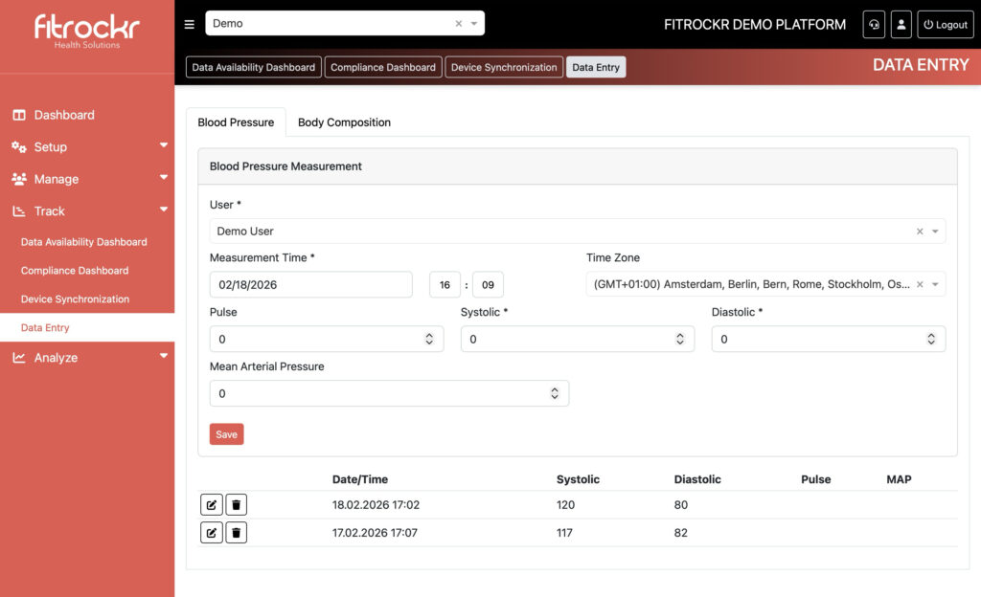
Task: Switch to the Body Composition tab
Action: [x=344, y=122]
